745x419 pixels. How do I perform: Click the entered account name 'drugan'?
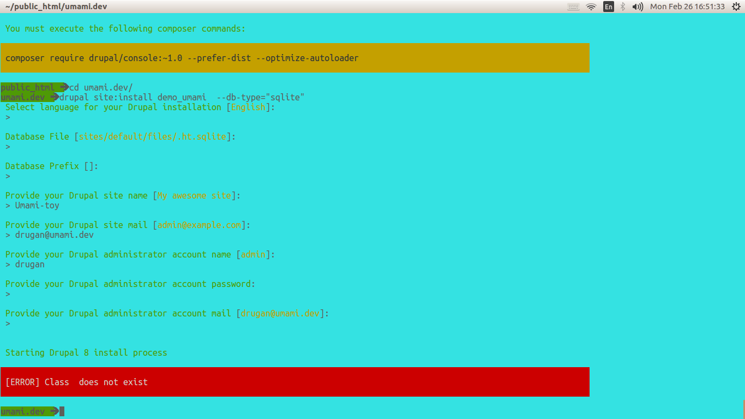point(30,264)
